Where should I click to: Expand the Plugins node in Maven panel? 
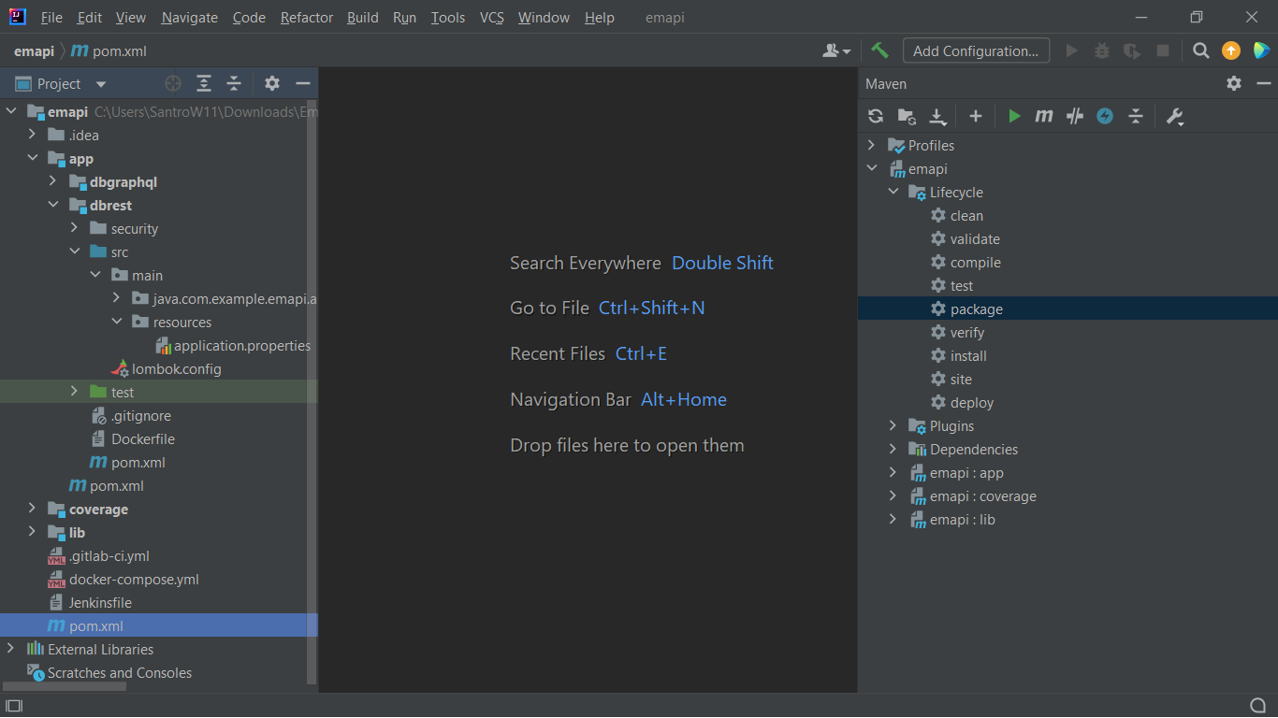[893, 426]
